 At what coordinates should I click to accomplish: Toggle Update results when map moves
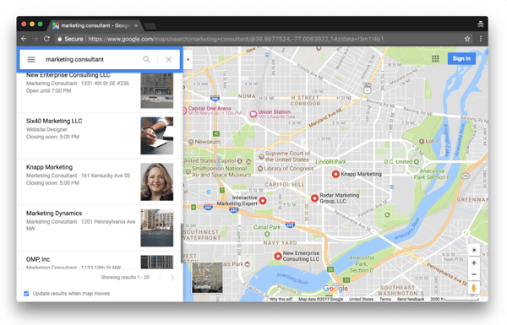click(x=26, y=293)
